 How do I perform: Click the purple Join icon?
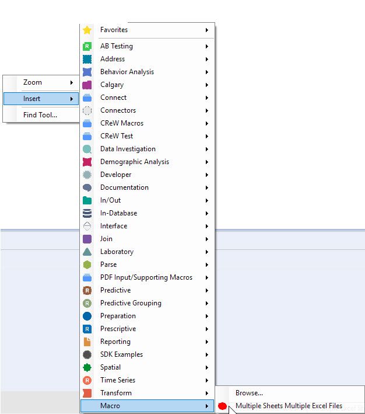tap(87, 239)
